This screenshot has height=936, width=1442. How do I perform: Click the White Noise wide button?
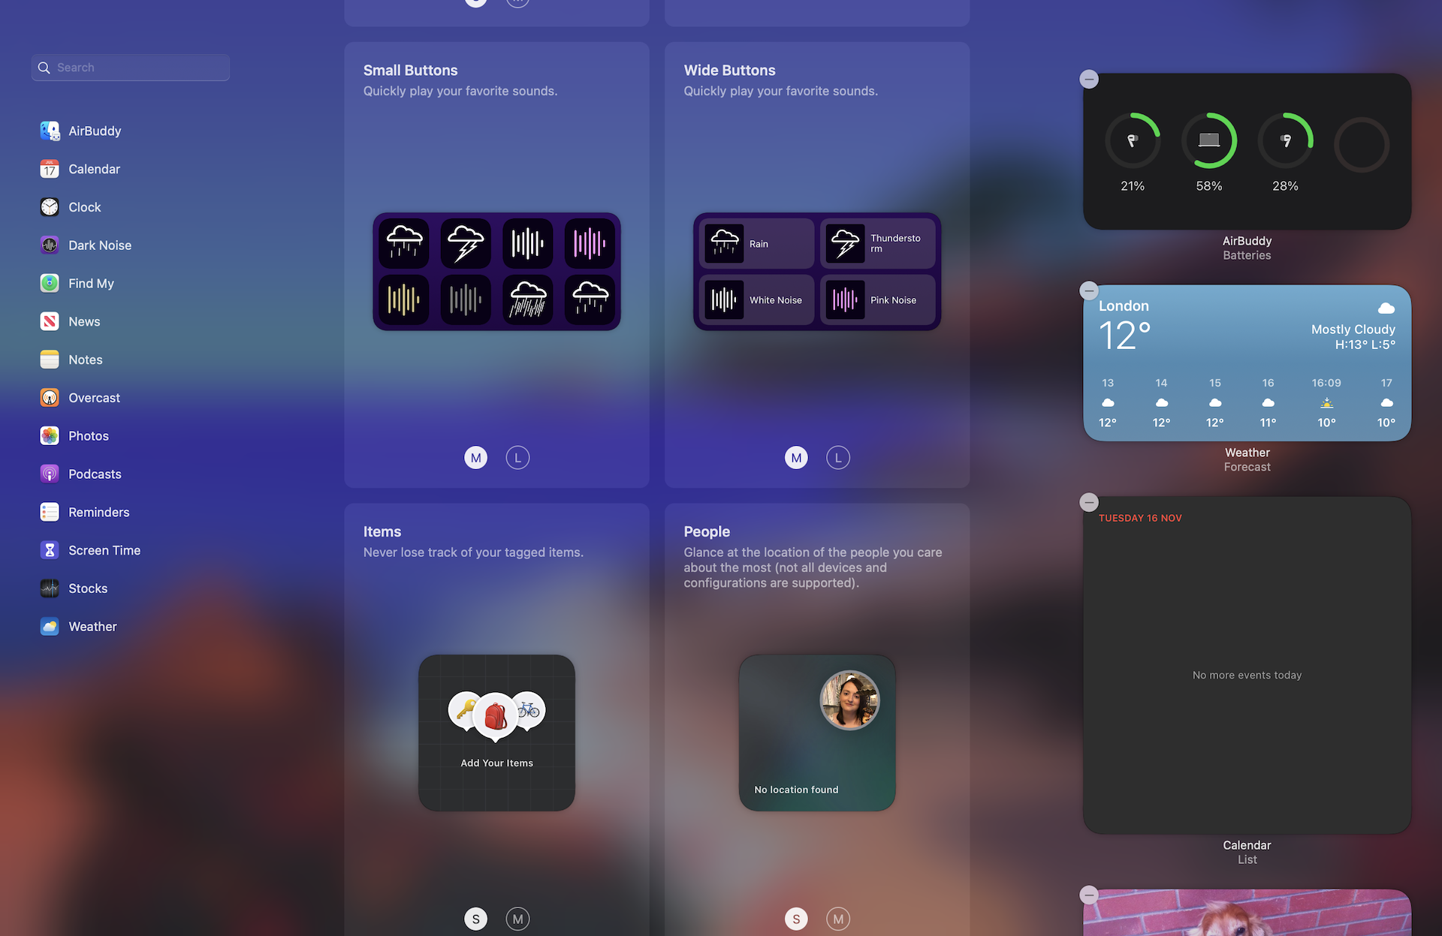click(756, 299)
